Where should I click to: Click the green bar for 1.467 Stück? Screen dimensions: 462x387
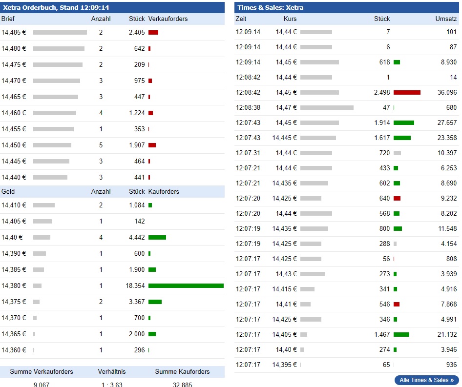(401, 334)
